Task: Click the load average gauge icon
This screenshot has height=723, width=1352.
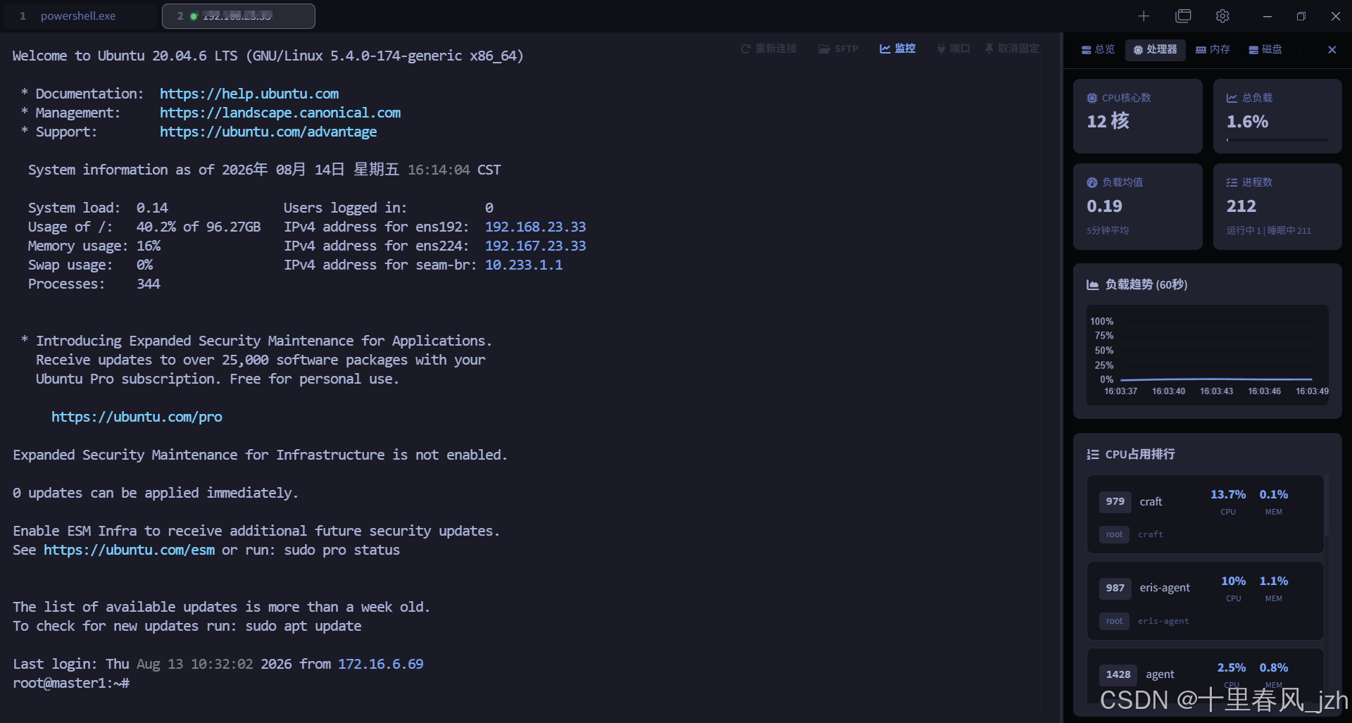Action: 1092,182
